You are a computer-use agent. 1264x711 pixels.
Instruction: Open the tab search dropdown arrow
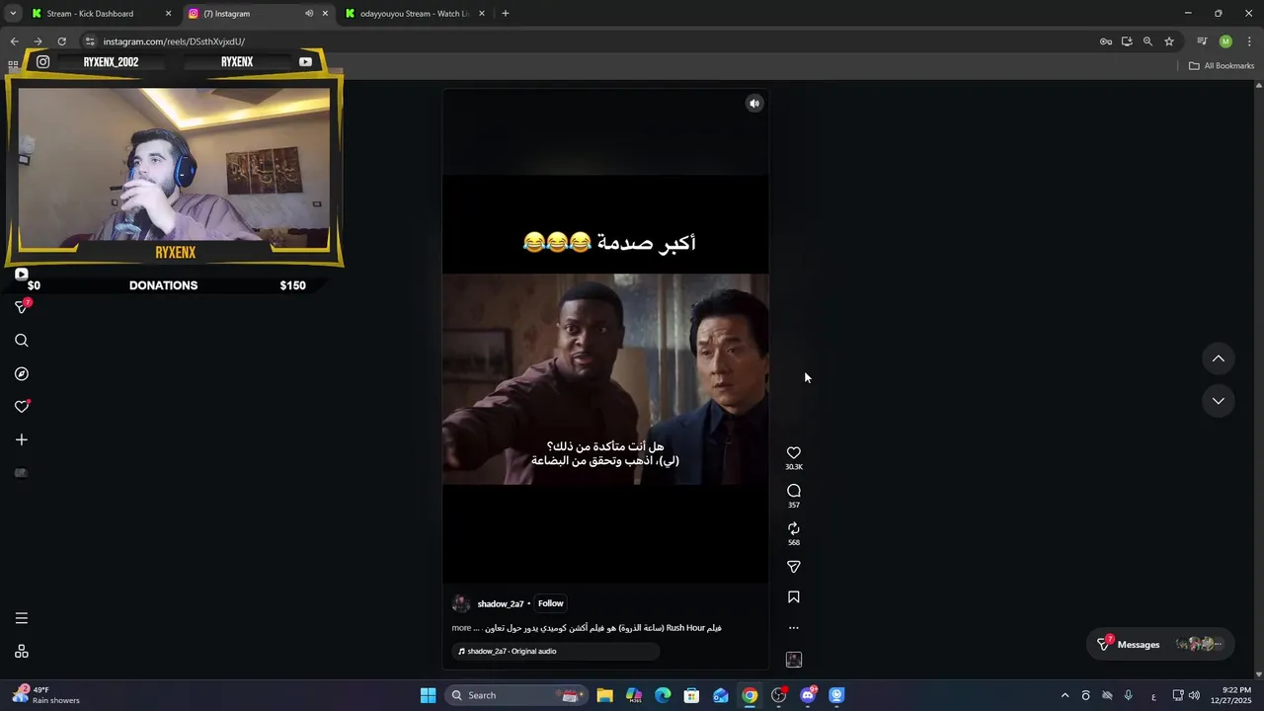pos(13,14)
